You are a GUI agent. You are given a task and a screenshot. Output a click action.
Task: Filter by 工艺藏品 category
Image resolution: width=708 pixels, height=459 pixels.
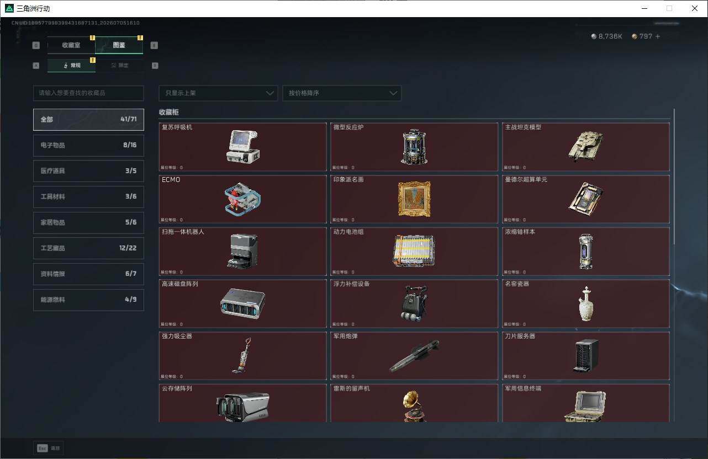88,248
